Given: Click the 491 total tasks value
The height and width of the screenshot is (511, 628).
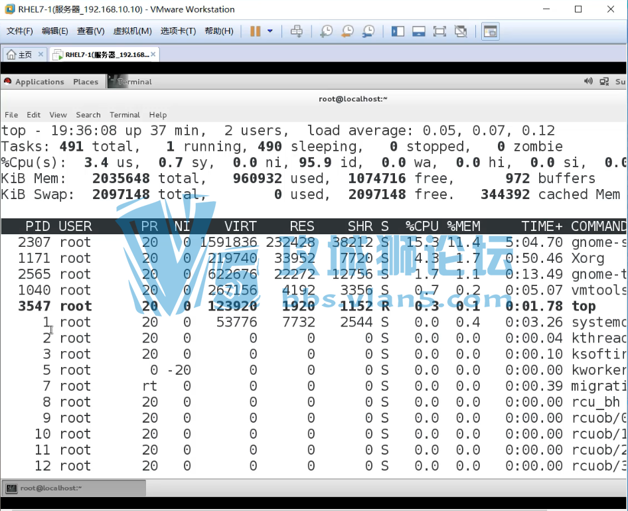Looking at the screenshot, I should pyautogui.click(x=71, y=147).
